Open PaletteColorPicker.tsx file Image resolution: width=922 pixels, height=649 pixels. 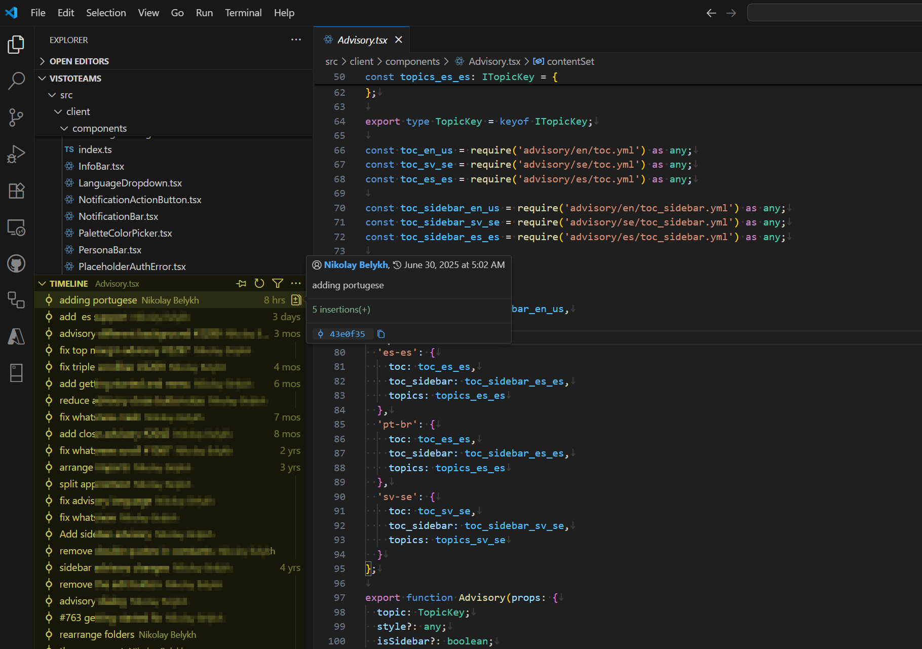tap(125, 233)
